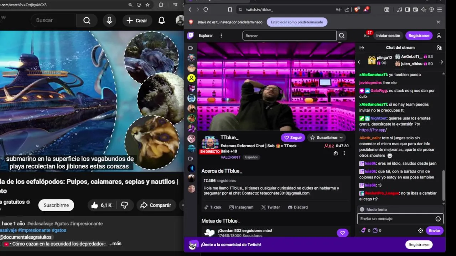
Task: Click the purple Registrarse button in header
Action: [x=419, y=36]
